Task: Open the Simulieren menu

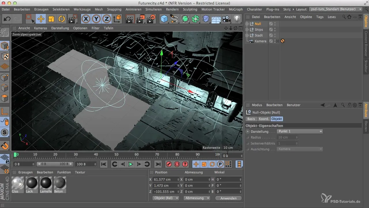Action: pos(153,9)
